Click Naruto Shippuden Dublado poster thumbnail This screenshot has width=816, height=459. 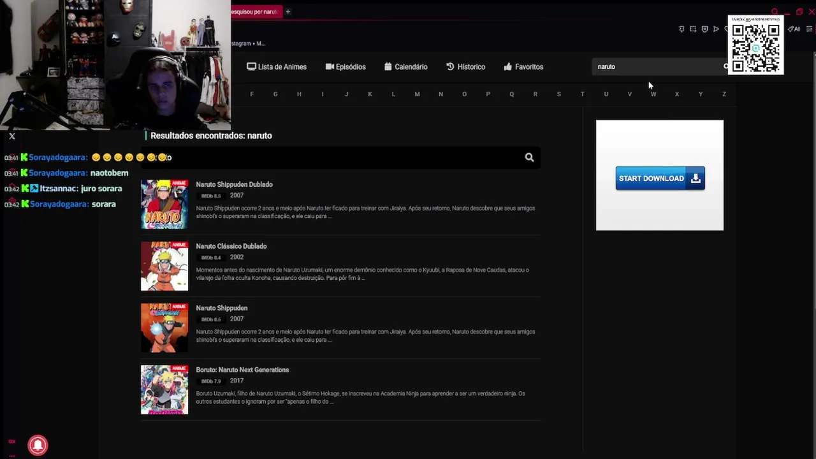point(164,204)
